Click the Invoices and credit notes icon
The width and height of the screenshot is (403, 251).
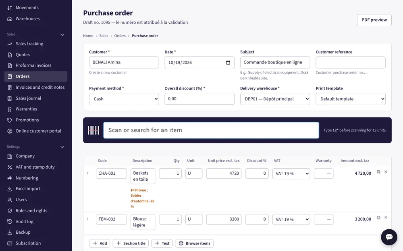pyautogui.click(x=10, y=87)
